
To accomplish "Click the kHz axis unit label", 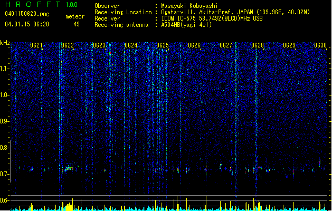I will click(5, 43).
